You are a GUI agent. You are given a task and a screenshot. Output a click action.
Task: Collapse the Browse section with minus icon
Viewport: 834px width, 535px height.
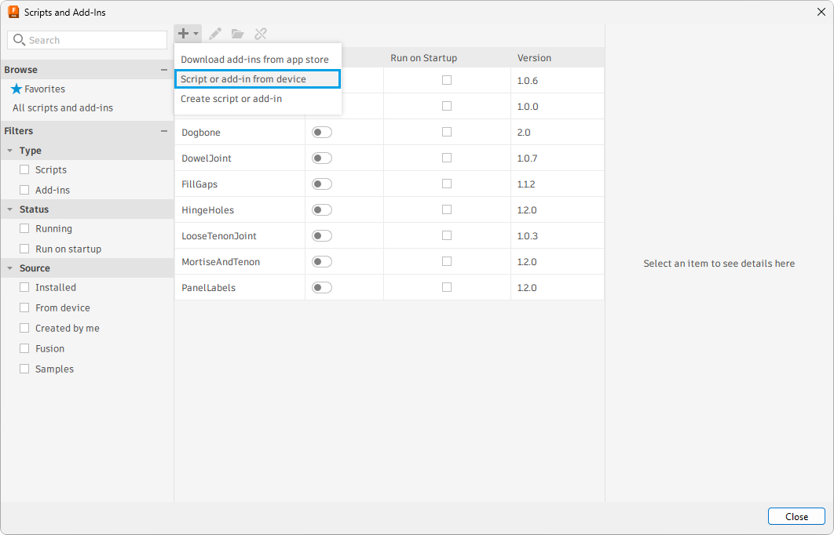(164, 70)
